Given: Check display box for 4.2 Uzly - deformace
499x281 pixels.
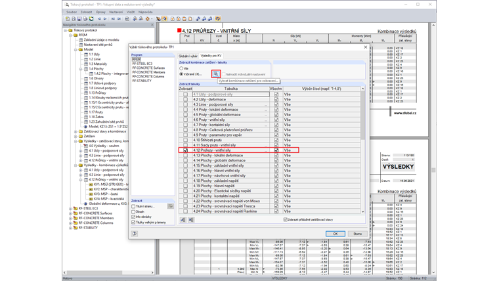Looking at the screenshot, I should pos(186,99).
